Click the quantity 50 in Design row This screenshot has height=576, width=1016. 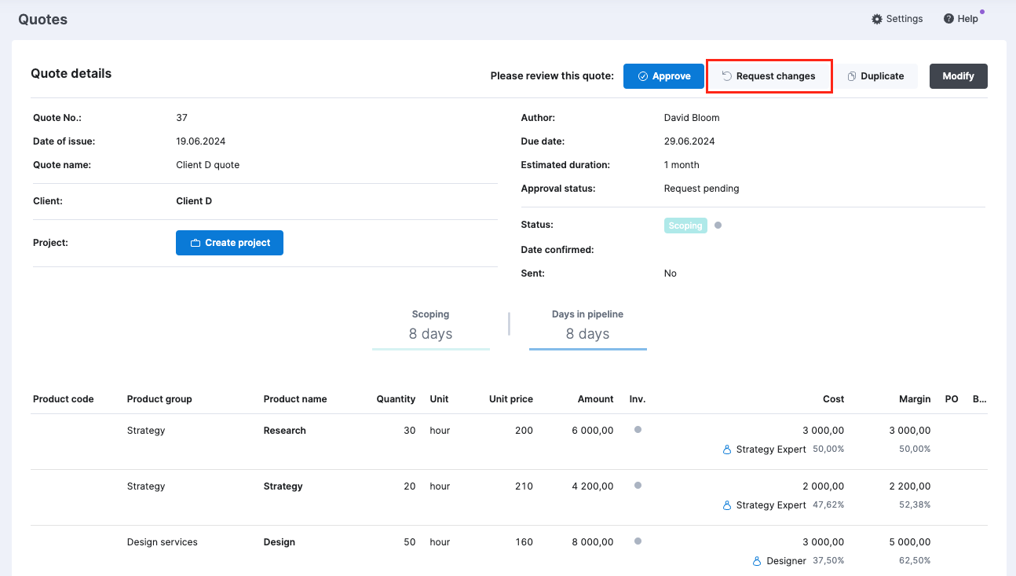click(x=410, y=542)
